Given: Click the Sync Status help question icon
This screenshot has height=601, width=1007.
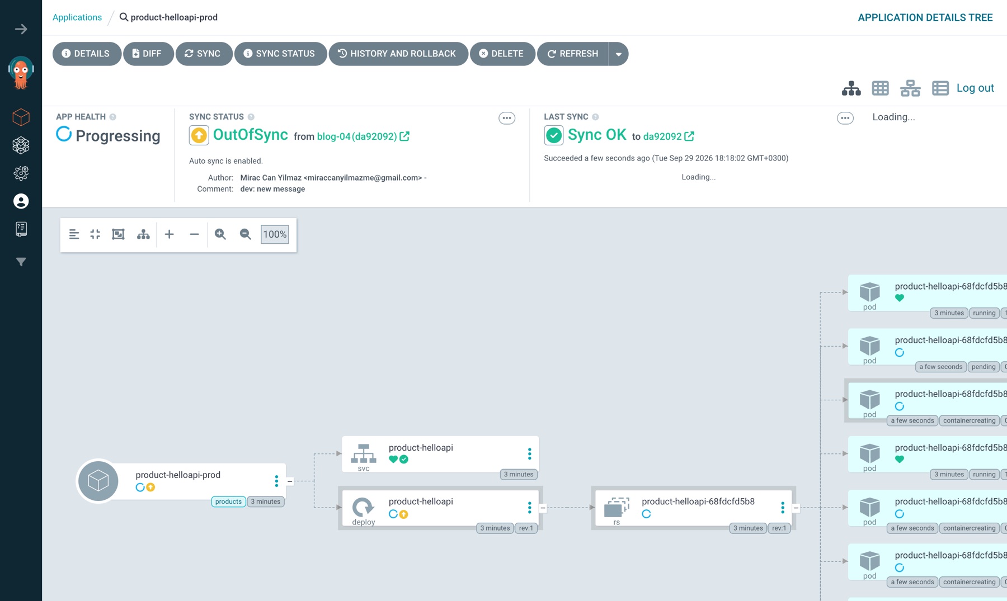Looking at the screenshot, I should click(x=251, y=117).
